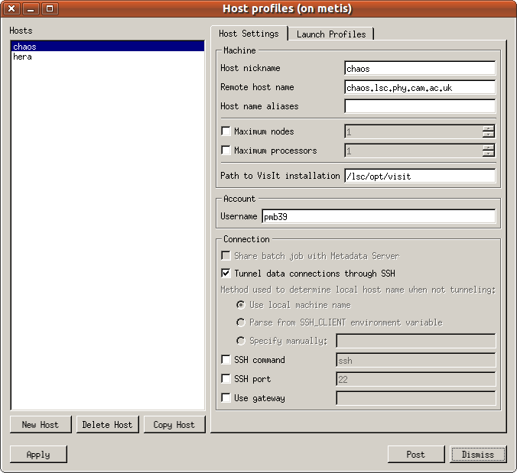
Task: Select the chaos host entry
Action: point(24,47)
